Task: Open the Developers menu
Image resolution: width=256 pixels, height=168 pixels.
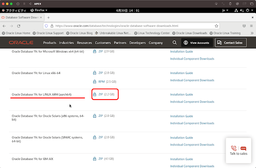Action: tap(138, 43)
